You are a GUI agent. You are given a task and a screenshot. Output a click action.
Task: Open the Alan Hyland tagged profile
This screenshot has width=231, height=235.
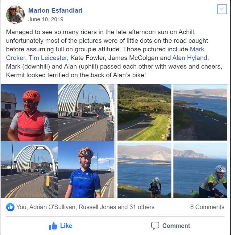click(190, 58)
